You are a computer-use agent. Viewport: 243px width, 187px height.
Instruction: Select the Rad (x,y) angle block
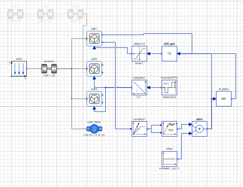pos(169,129)
